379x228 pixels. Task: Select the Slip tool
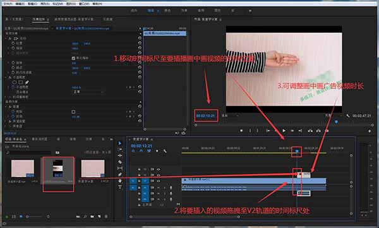pos(120,168)
